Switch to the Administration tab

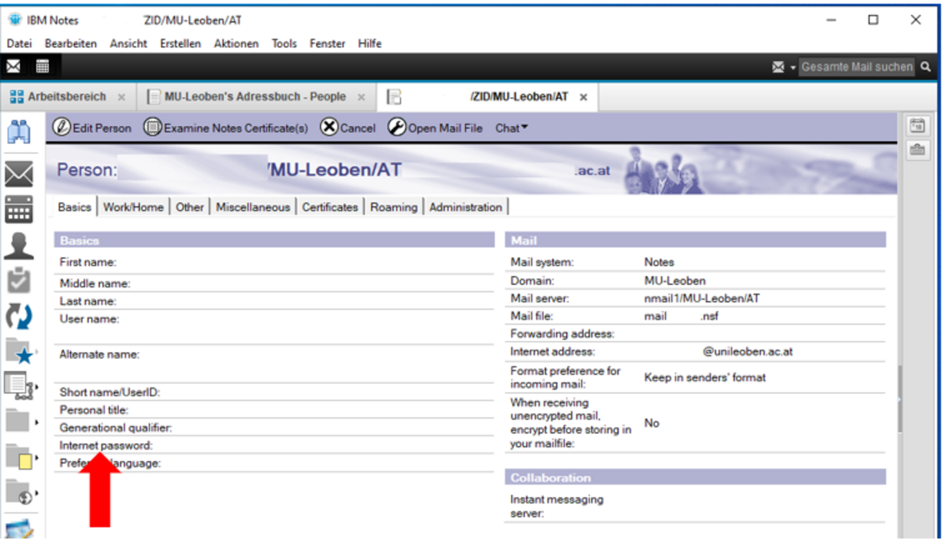tap(465, 207)
